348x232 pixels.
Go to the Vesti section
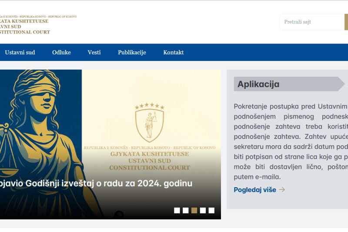(94, 52)
